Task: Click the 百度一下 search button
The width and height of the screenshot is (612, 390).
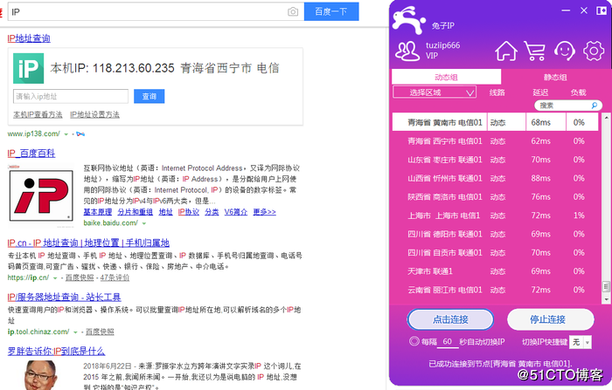Action: (331, 11)
